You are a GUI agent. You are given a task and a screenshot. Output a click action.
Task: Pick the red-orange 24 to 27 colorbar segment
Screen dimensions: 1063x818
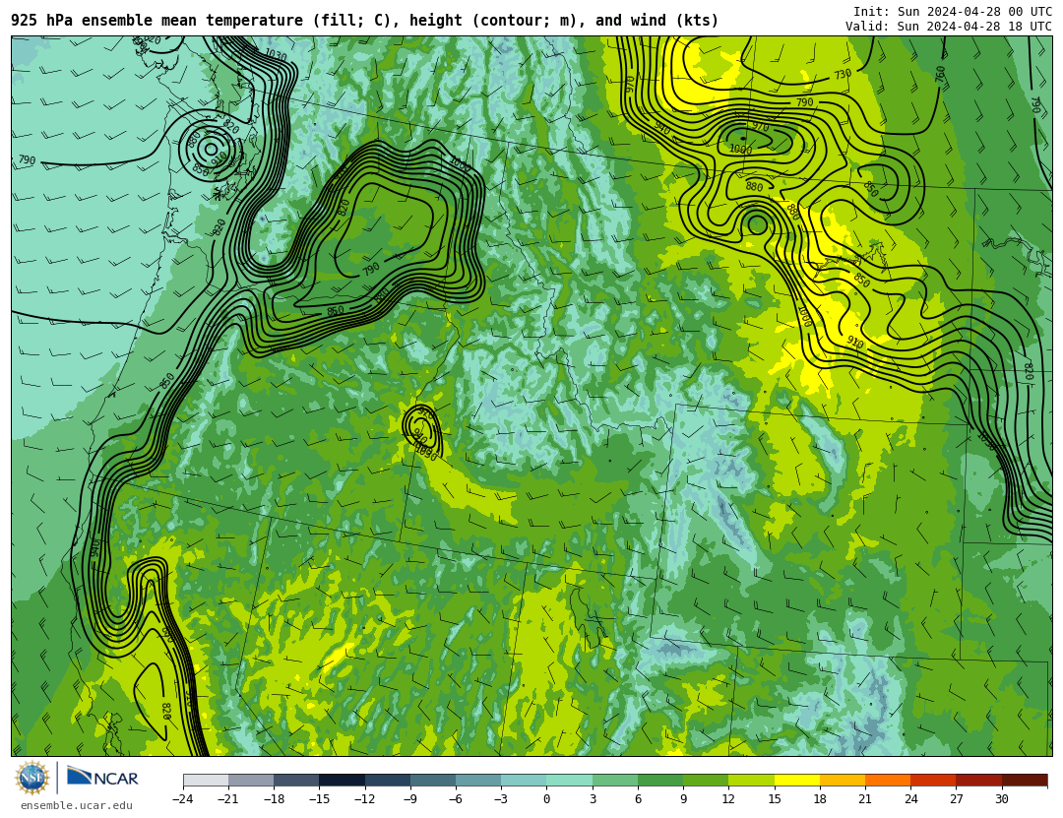tap(933, 781)
